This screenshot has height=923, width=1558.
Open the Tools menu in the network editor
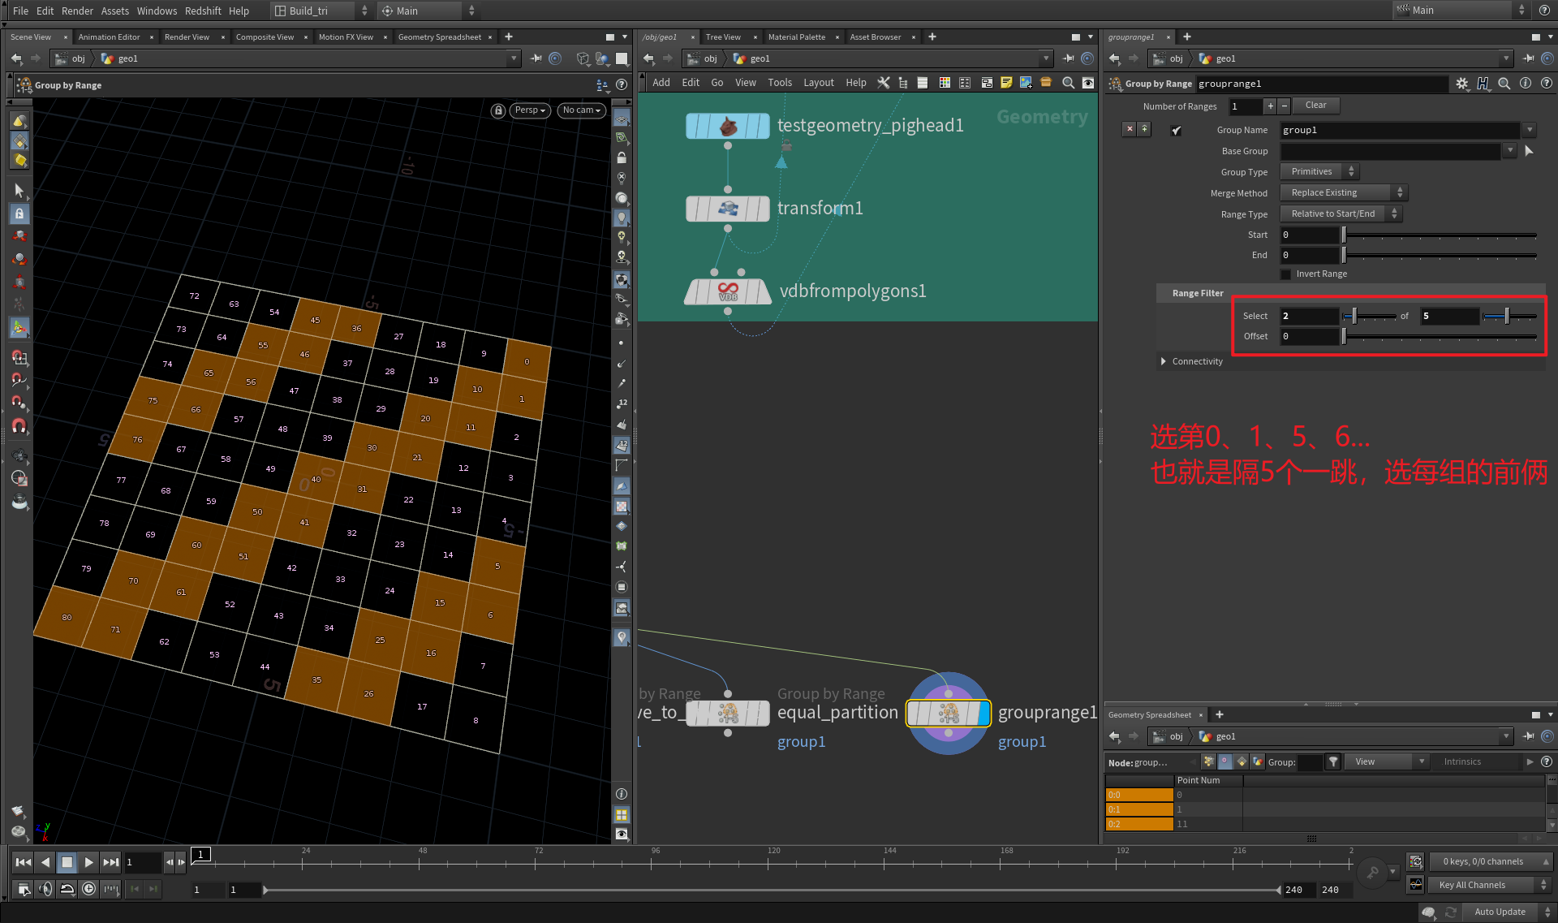click(x=779, y=82)
